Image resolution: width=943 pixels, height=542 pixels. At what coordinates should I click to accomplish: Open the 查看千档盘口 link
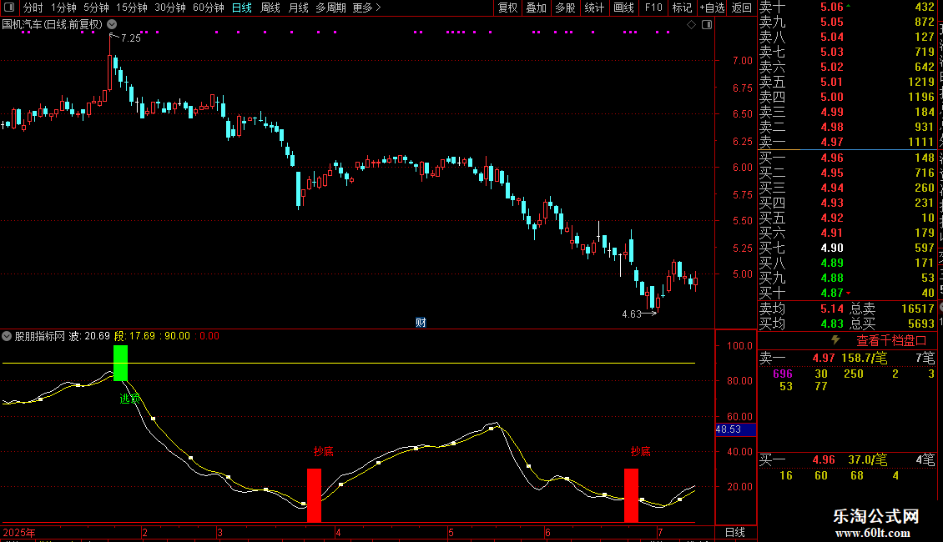(891, 341)
